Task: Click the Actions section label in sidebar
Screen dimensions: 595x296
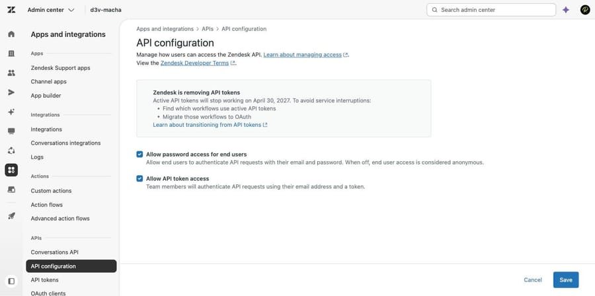Action: pyautogui.click(x=40, y=176)
